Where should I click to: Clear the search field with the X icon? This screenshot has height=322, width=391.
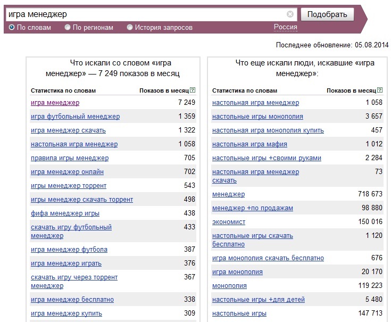pyautogui.click(x=290, y=14)
